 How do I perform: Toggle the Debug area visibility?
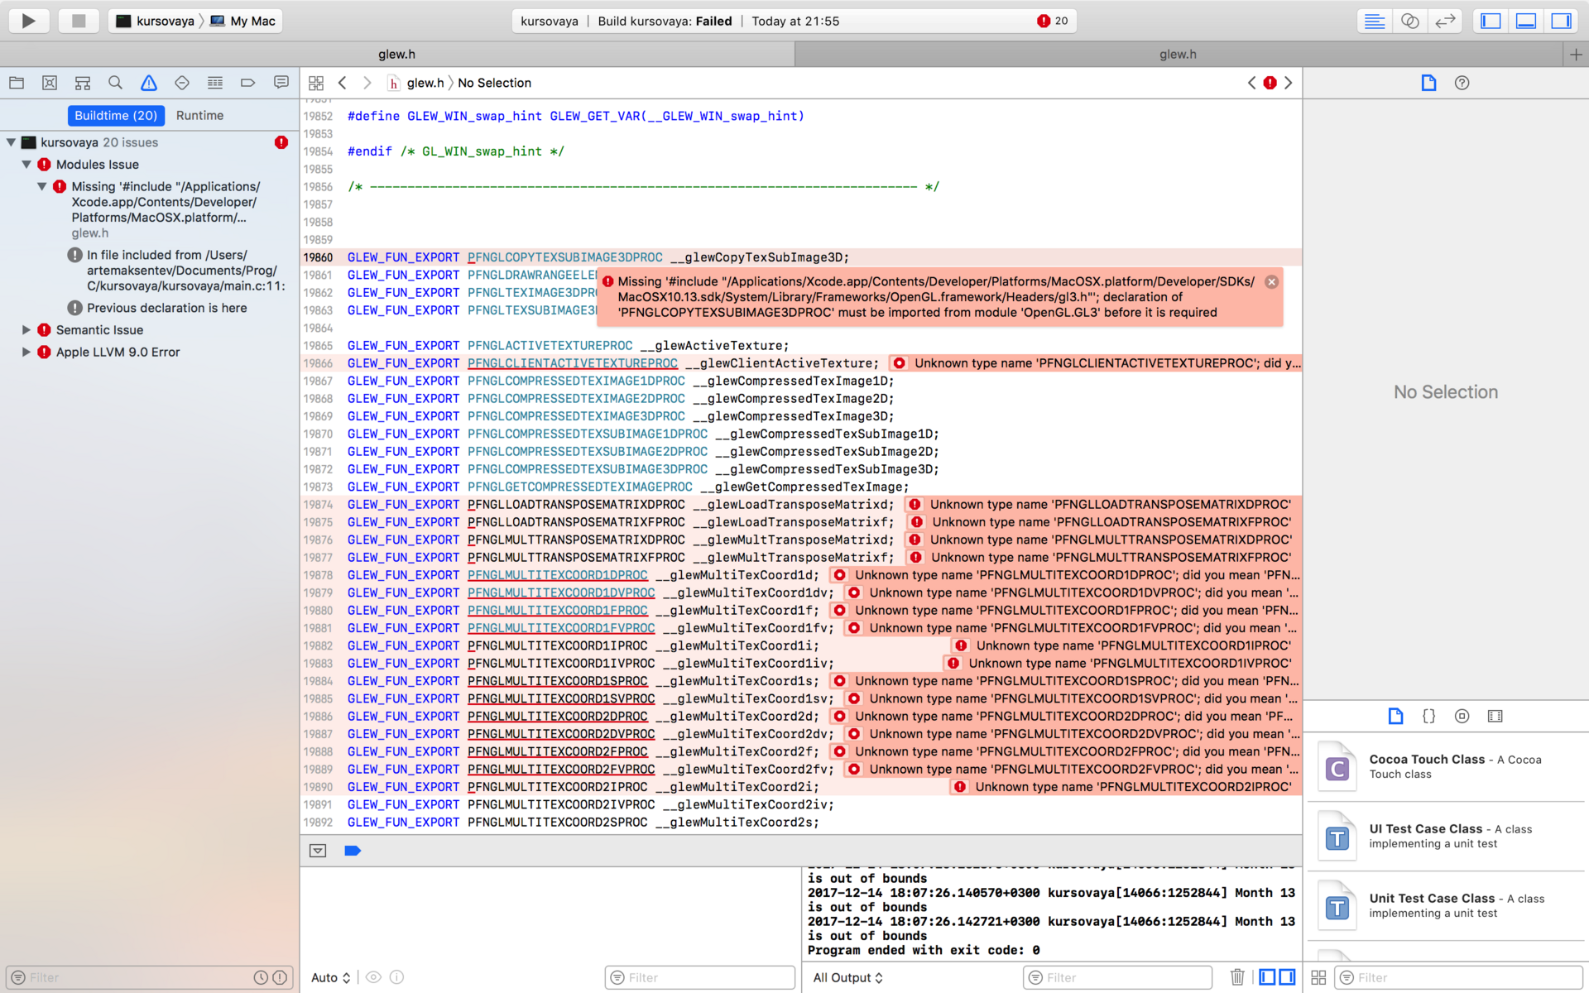(1526, 21)
